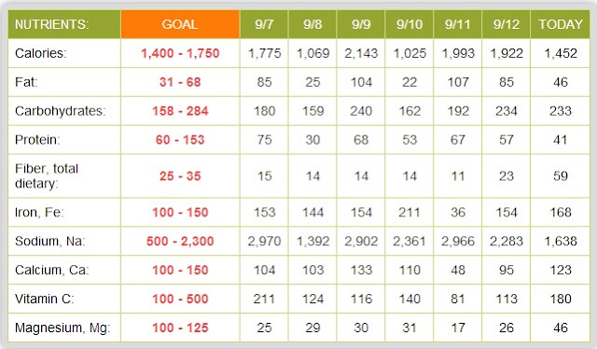The image size is (597, 349).
Task: Click the 9/9 calories value 2,143
Action: pos(361,53)
